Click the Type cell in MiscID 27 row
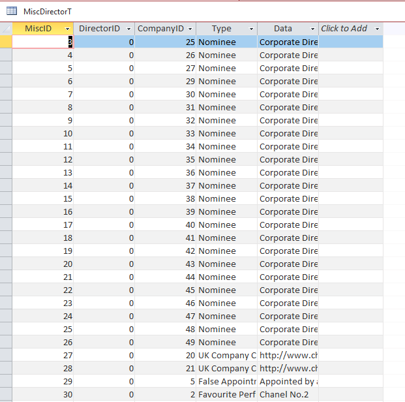Screen dimensions: 405x402 [226, 355]
